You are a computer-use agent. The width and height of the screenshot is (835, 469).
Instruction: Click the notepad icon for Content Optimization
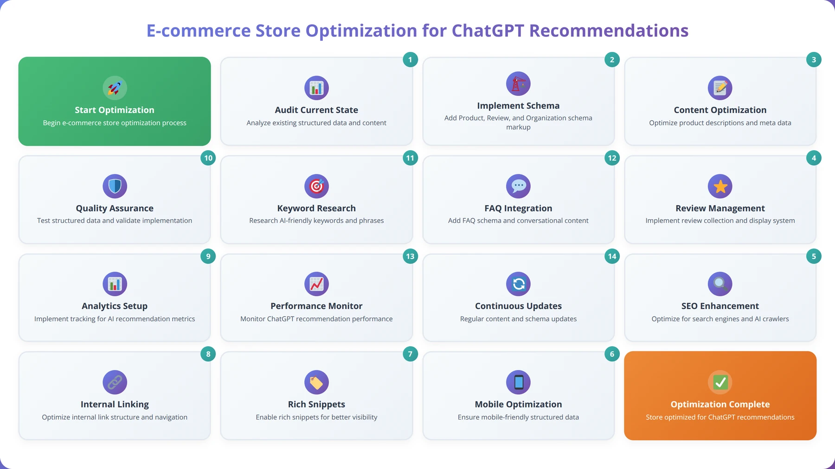tap(720, 88)
